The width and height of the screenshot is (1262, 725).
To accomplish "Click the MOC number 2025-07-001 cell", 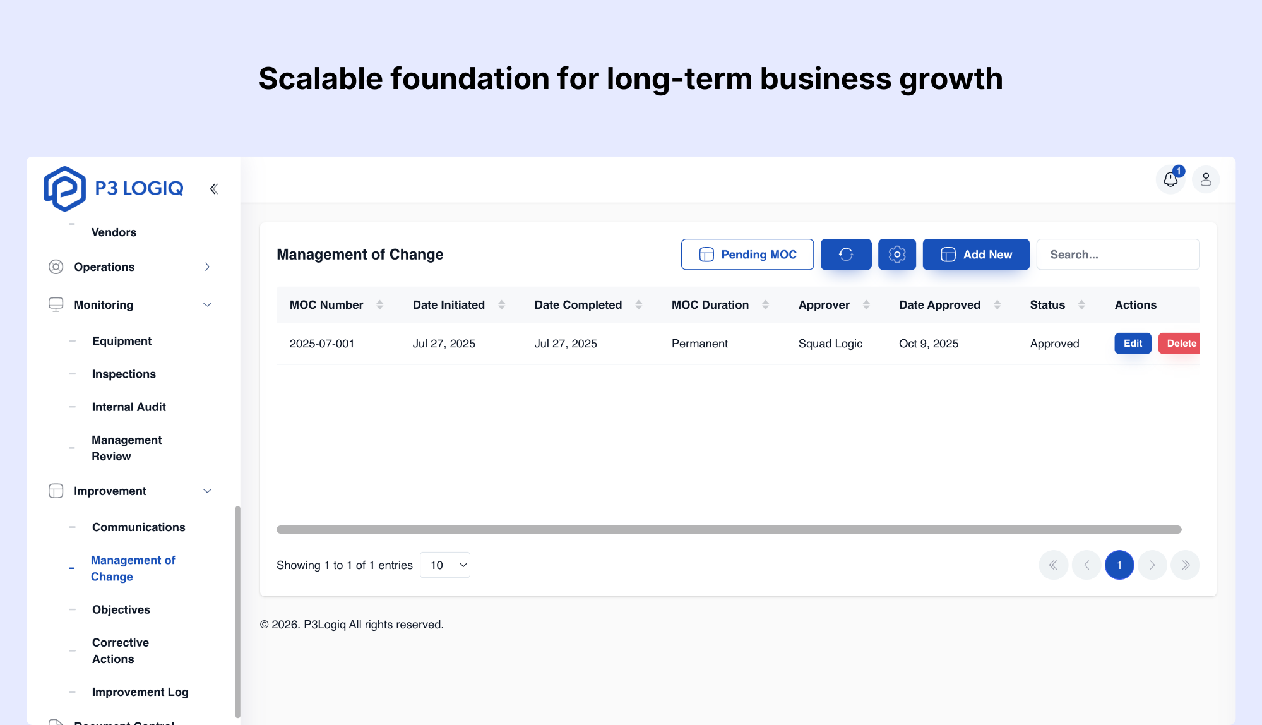I will tap(322, 344).
